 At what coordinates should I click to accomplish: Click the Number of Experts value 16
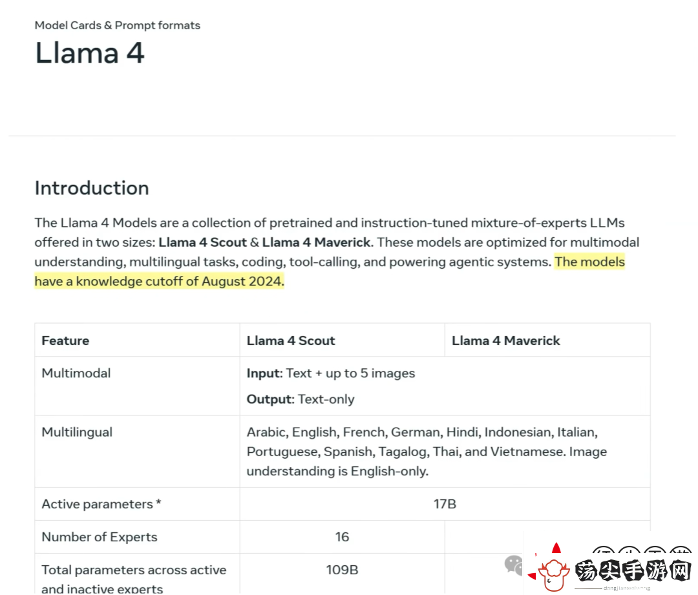(x=343, y=537)
